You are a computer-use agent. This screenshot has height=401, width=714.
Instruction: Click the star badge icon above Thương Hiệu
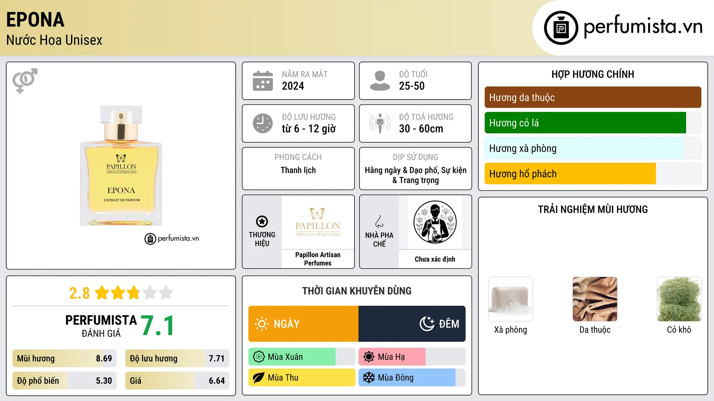[262, 221]
